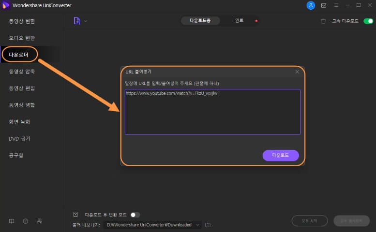Open the mail message icon

point(323,5)
